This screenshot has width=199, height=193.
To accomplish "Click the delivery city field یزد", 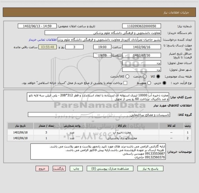I will 142,70.
